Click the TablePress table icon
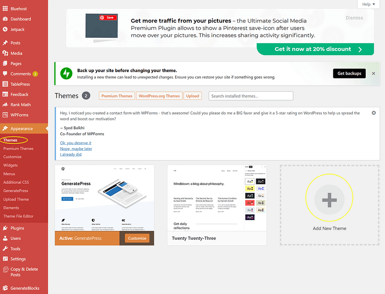Screen dimensions: 385x294 click(x=5, y=84)
